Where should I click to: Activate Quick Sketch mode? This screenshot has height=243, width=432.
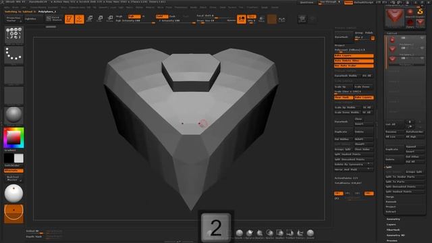(54, 19)
